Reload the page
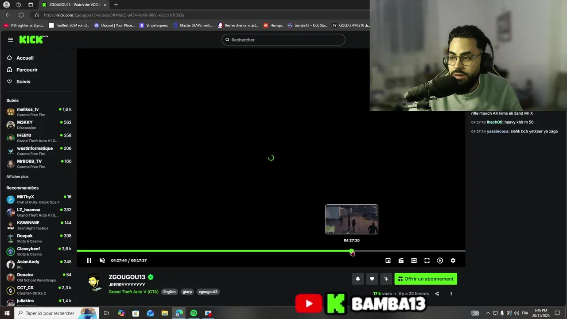 click(x=21, y=15)
